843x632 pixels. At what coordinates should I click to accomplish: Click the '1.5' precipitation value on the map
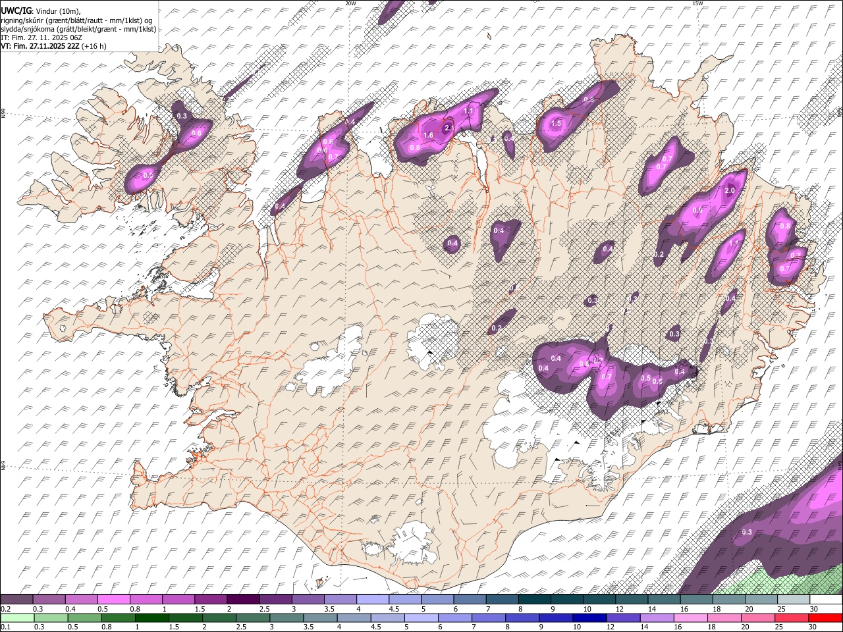point(556,124)
